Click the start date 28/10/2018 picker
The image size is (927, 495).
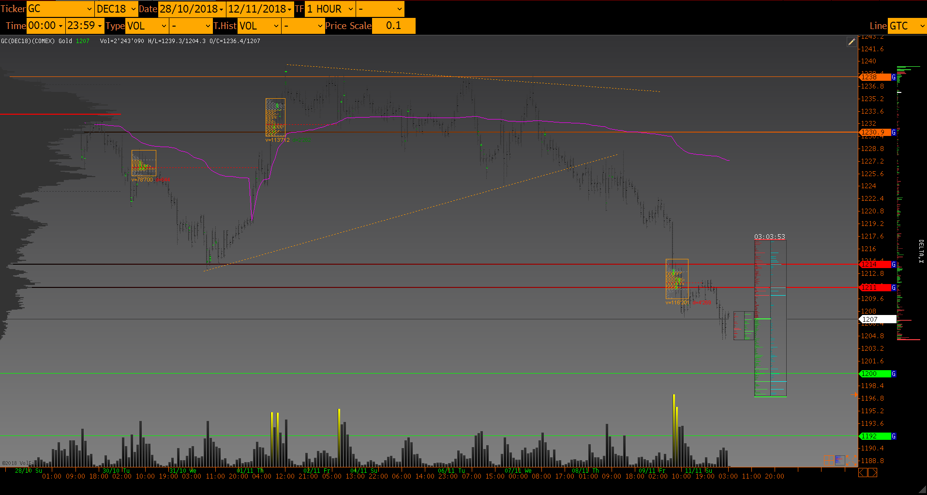[x=192, y=9]
